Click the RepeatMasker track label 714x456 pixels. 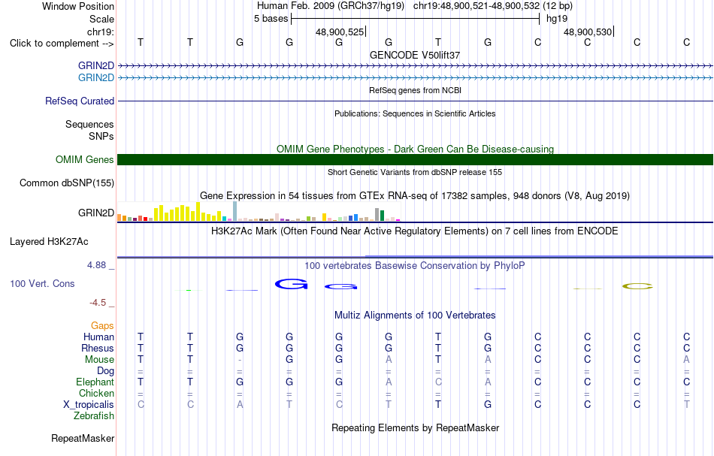[83, 438]
